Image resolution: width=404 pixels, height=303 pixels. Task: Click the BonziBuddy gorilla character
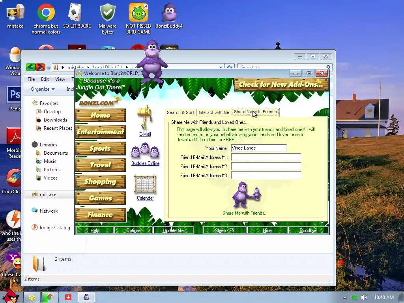(152, 62)
